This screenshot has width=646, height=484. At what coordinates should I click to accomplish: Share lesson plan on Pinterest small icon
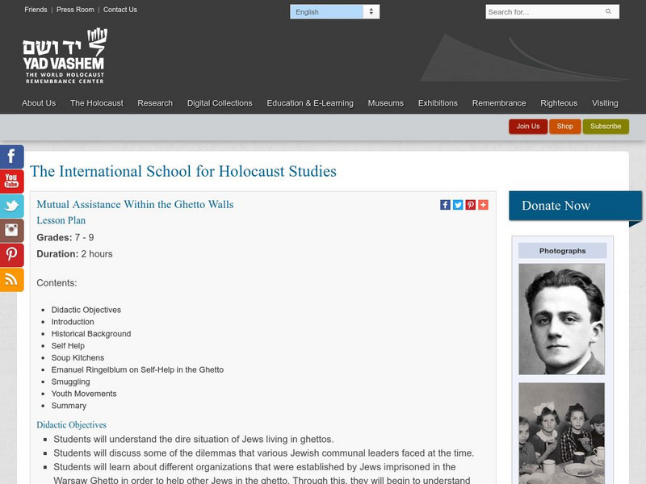tap(471, 205)
